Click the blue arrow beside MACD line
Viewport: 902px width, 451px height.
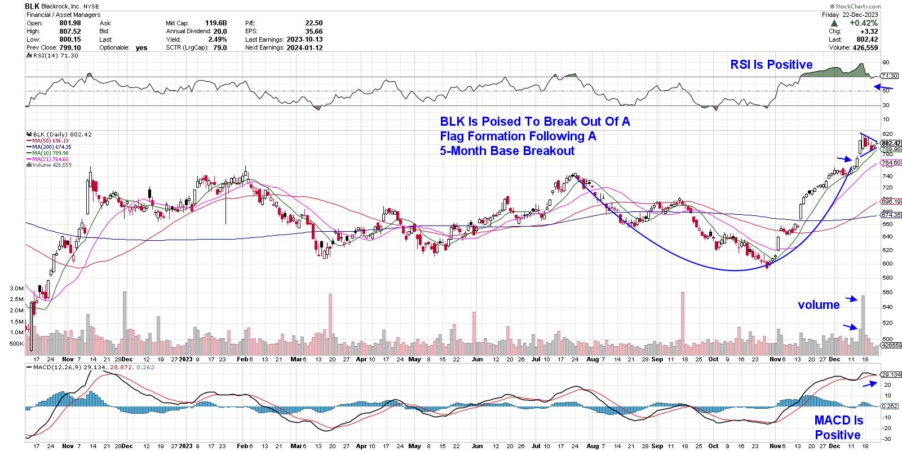[x=870, y=384]
